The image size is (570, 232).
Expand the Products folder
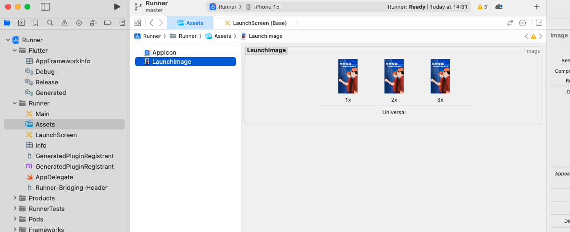15,198
